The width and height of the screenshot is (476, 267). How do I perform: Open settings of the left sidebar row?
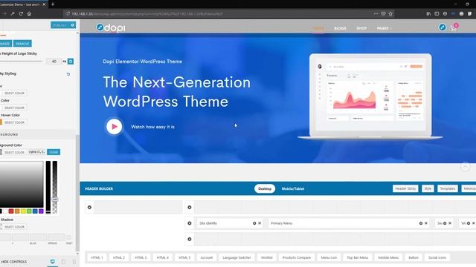pos(89,208)
